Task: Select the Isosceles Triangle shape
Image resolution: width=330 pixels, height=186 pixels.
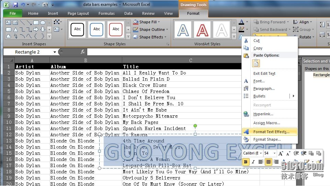Action: click(x=15, y=30)
